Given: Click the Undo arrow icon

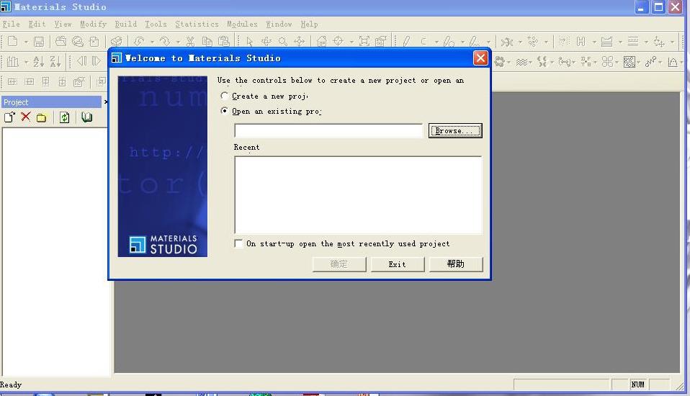Looking at the screenshot, I should coord(139,41).
